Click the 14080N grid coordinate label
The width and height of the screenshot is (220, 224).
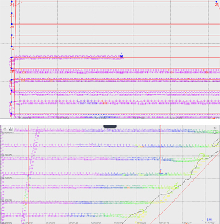click(6, 178)
